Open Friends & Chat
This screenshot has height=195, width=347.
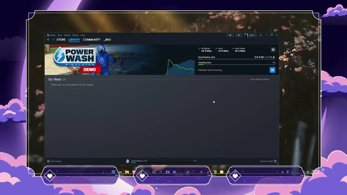point(268,161)
